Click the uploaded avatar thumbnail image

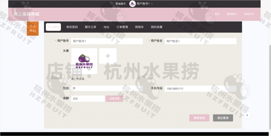[84, 61]
